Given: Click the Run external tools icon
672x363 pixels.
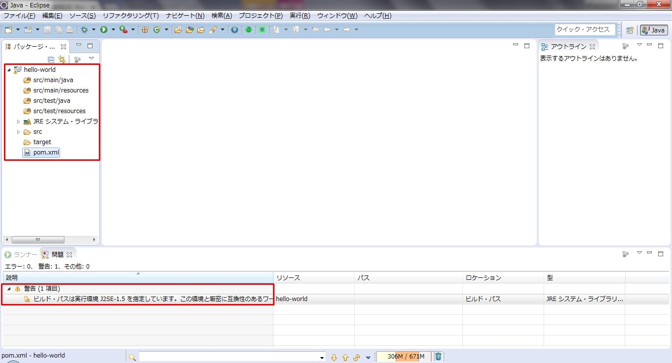Looking at the screenshot, I should click(x=123, y=30).
